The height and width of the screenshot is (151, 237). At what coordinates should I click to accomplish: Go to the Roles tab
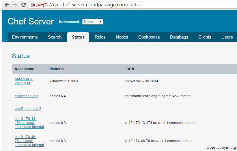point(100,37)
